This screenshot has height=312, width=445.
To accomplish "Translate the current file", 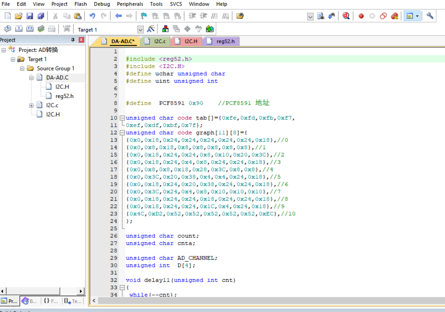I will 8,29.
